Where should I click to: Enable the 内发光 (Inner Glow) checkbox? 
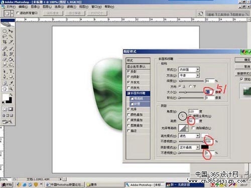129,88
